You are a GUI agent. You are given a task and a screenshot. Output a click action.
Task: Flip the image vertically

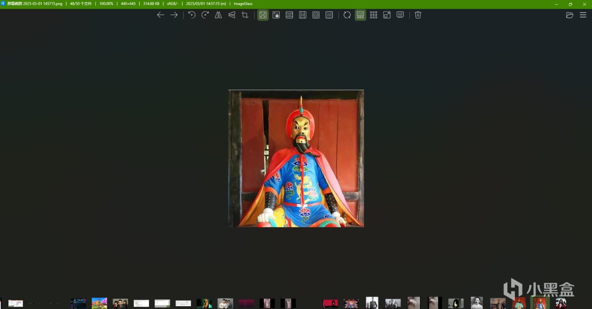(x=232, y=15)
